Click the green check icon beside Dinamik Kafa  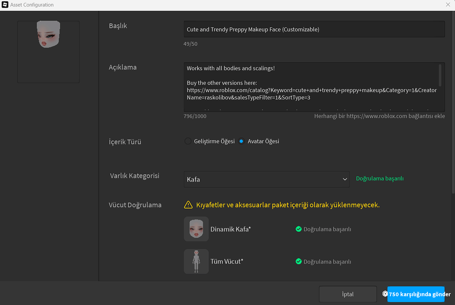point(299,229)
